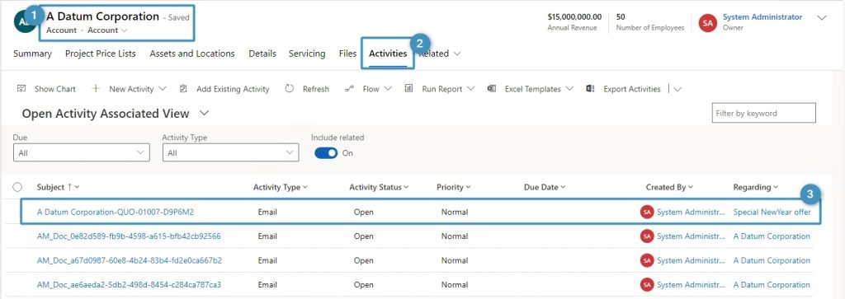
Task: Open the A Datum Corporation-QUO-01007-D9P6M2 email link
Action: point(116,212)
